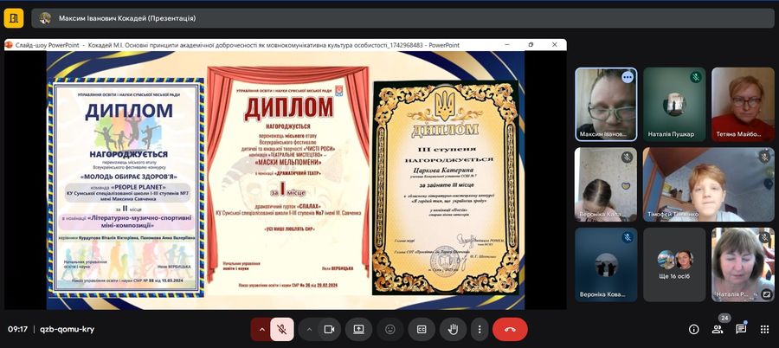Leave the call with red hang-up button
The width and height of the screenshot is (779, 348).
pos(510,329)
